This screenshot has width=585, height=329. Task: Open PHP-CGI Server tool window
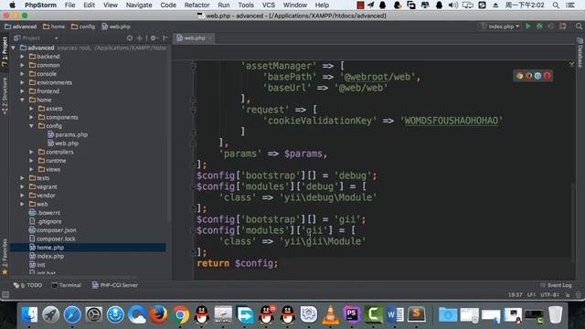[x=115, y=285]
